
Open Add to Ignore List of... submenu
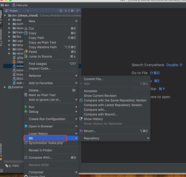(x=51, y=100)
